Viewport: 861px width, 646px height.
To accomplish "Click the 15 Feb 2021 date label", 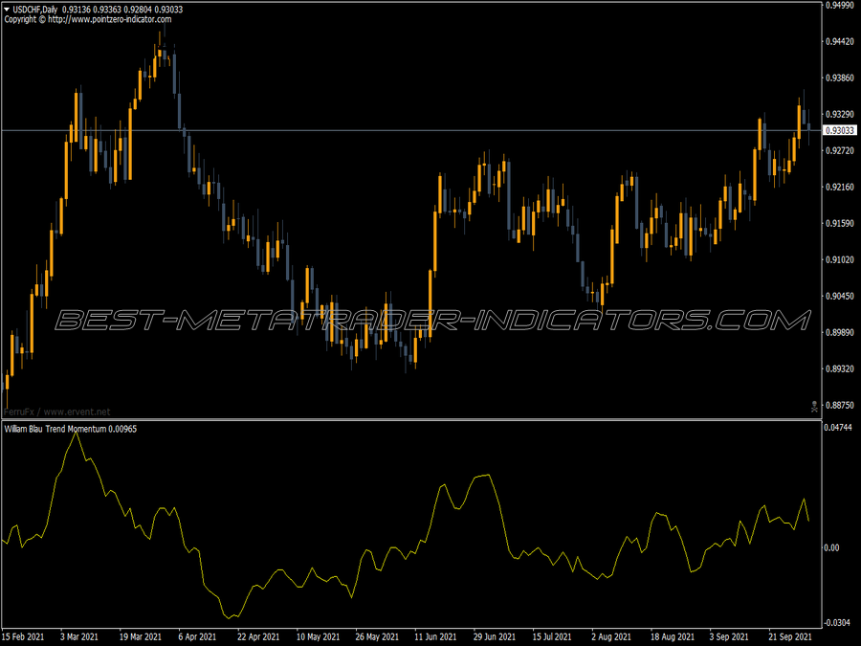I will tap(23, 636).
